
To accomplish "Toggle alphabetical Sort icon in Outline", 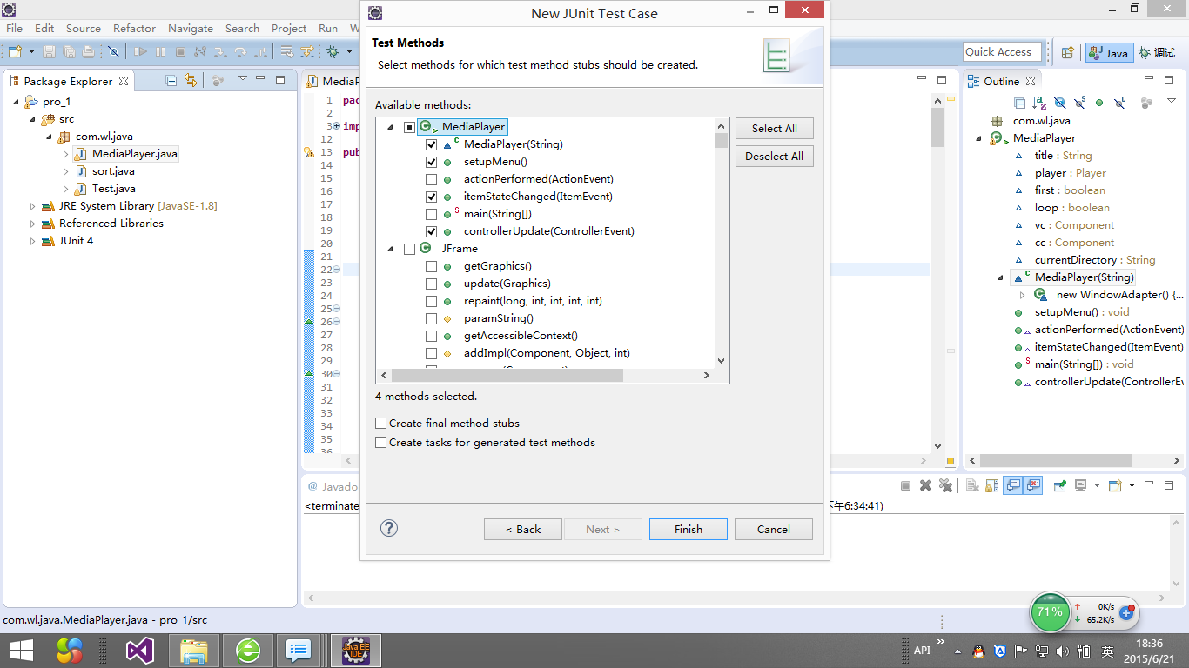I will pyautogui.click(x=1039, y=103).
